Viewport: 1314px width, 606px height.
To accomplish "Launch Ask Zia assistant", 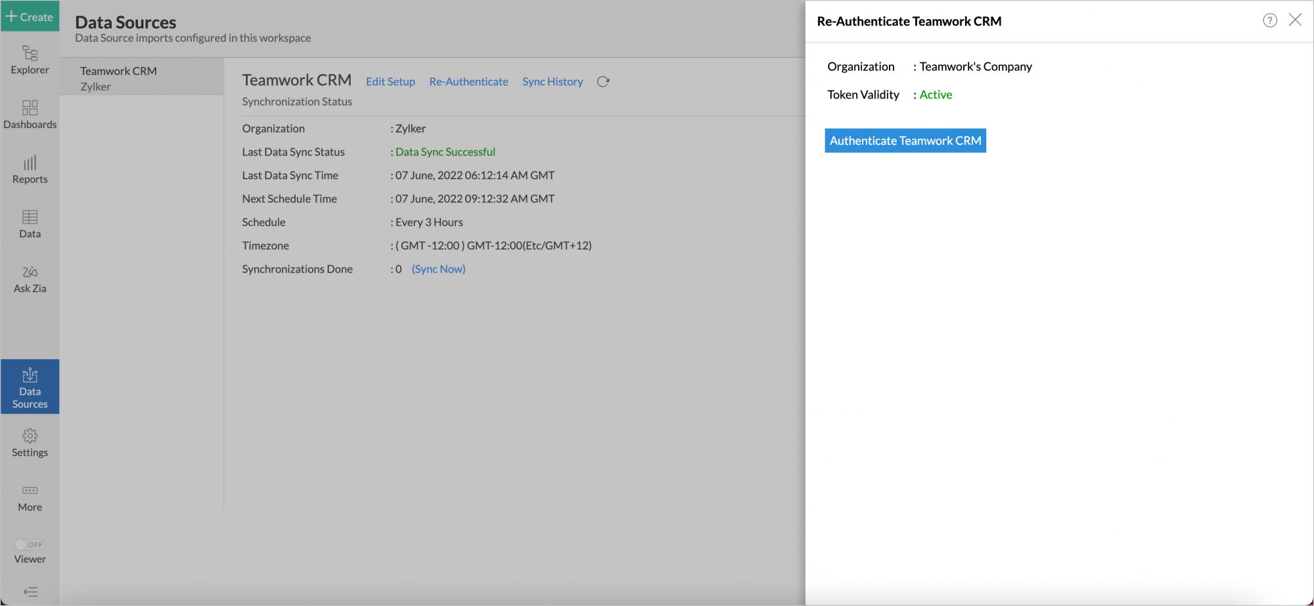I will [30, 279].
